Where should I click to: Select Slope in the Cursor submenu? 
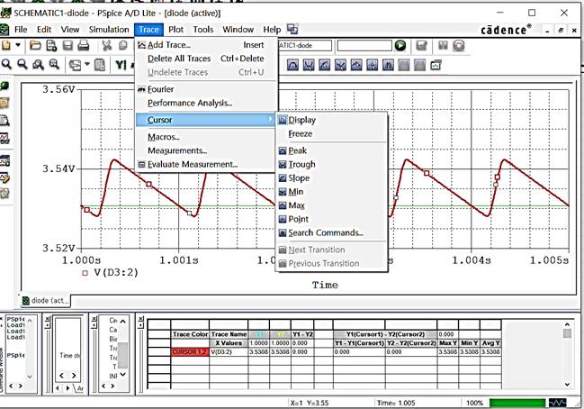[x=331, y=178]
